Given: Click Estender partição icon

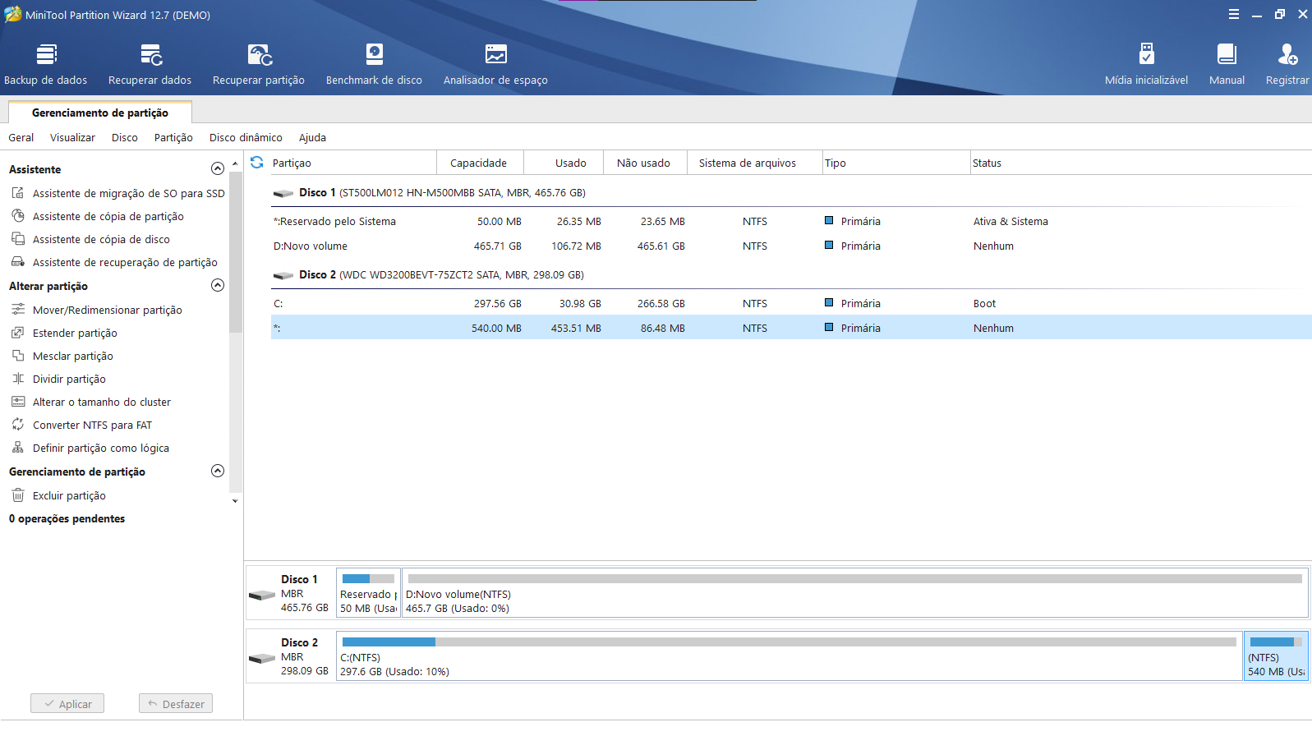Looking at the screenshot, I should click(18, 333).
